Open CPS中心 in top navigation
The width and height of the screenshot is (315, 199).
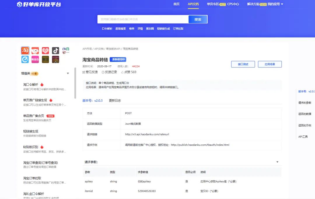tap(233, 4)
